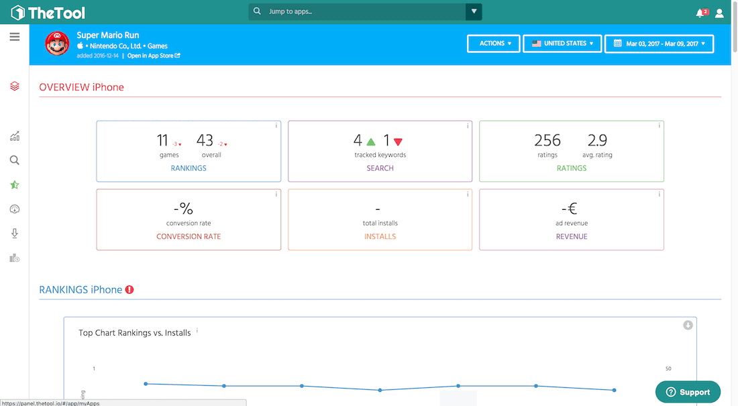The width and height of the screenshot is (738, 406).
Task: Click the Jump to apps search field
Action: 357,11
